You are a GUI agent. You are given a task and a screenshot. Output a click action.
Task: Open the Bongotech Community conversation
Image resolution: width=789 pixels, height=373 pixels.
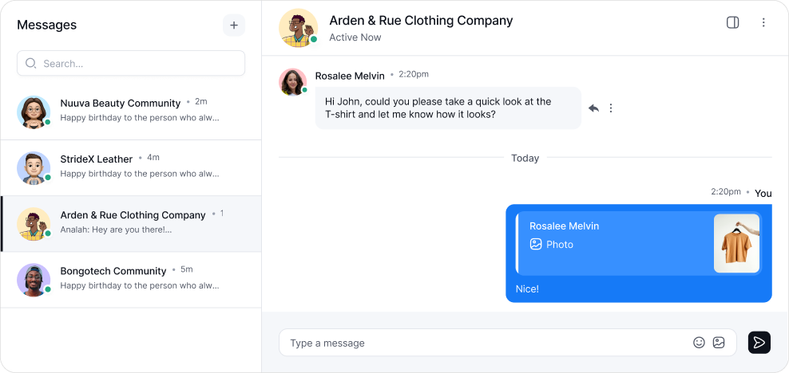point(131,280)
